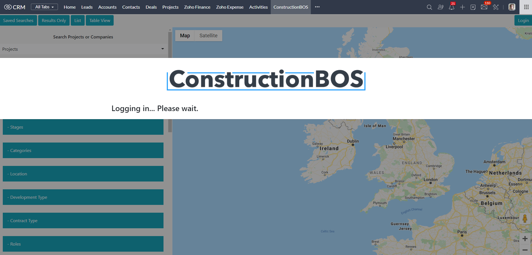Open the contacts feed people icon
The height and width of the screenshot is (255, 532).
click(x=440, y=7)
